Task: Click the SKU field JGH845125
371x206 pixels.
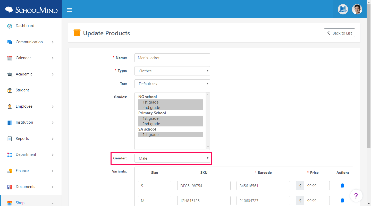Action: [x=204, y=201]
